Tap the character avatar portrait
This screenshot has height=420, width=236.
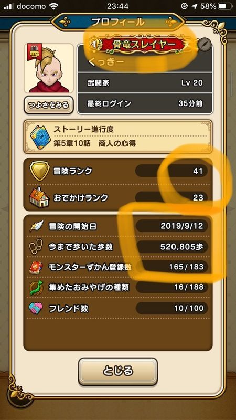pyautogui.click(x=49, y=68)
